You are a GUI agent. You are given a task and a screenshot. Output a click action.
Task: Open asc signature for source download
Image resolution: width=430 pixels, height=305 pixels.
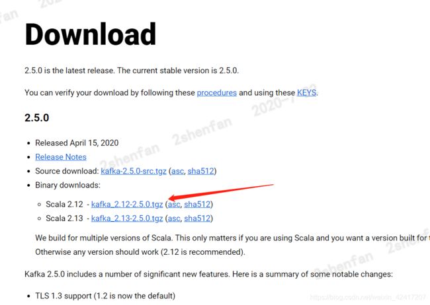tap(178, 171)
